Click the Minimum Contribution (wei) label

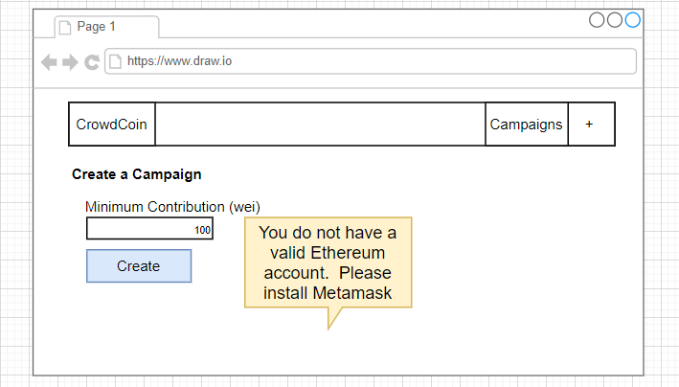pos(172,207)
